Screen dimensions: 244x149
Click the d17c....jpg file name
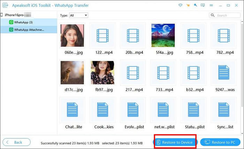[x=74, y=90]
